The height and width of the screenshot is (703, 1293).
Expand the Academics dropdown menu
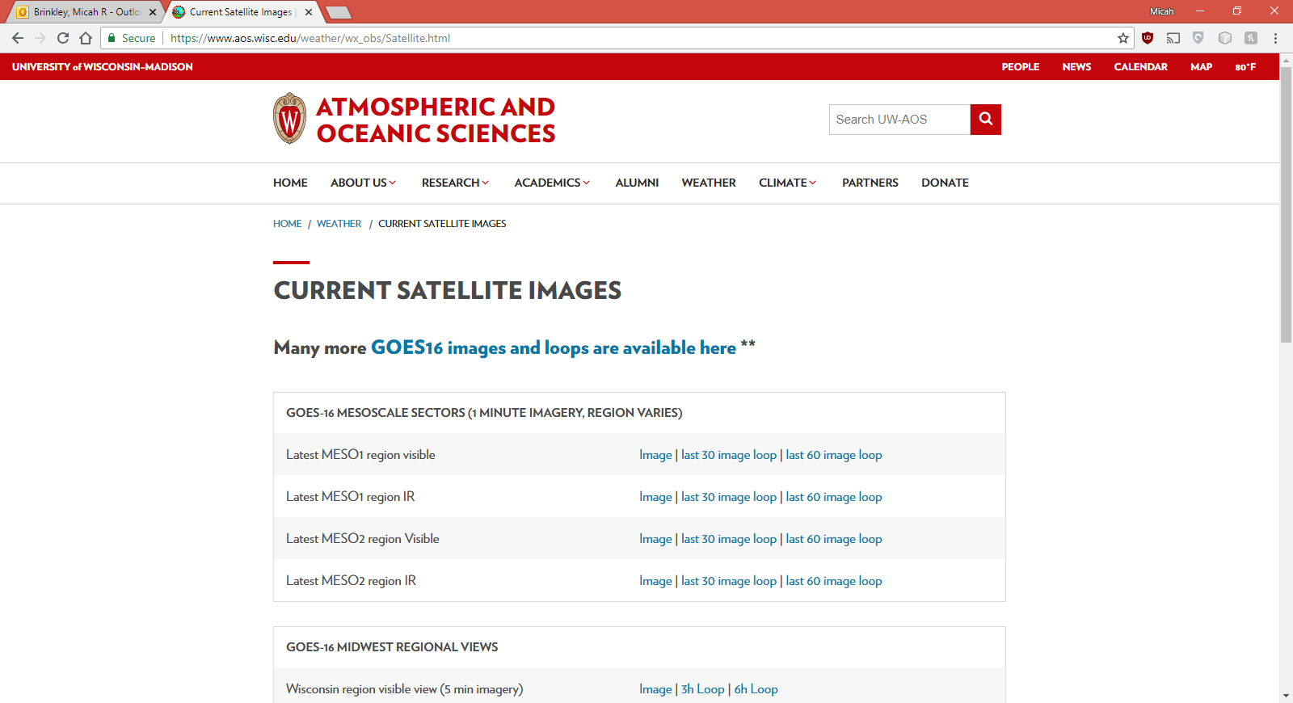pyautogui.click(x=552, y=183)
